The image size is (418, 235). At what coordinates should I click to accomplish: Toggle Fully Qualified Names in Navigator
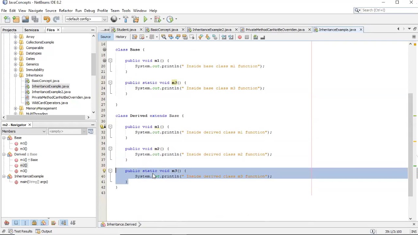(54, 223)
